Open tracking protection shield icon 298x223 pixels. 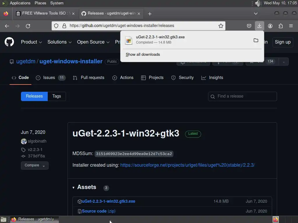pos(56,26)
